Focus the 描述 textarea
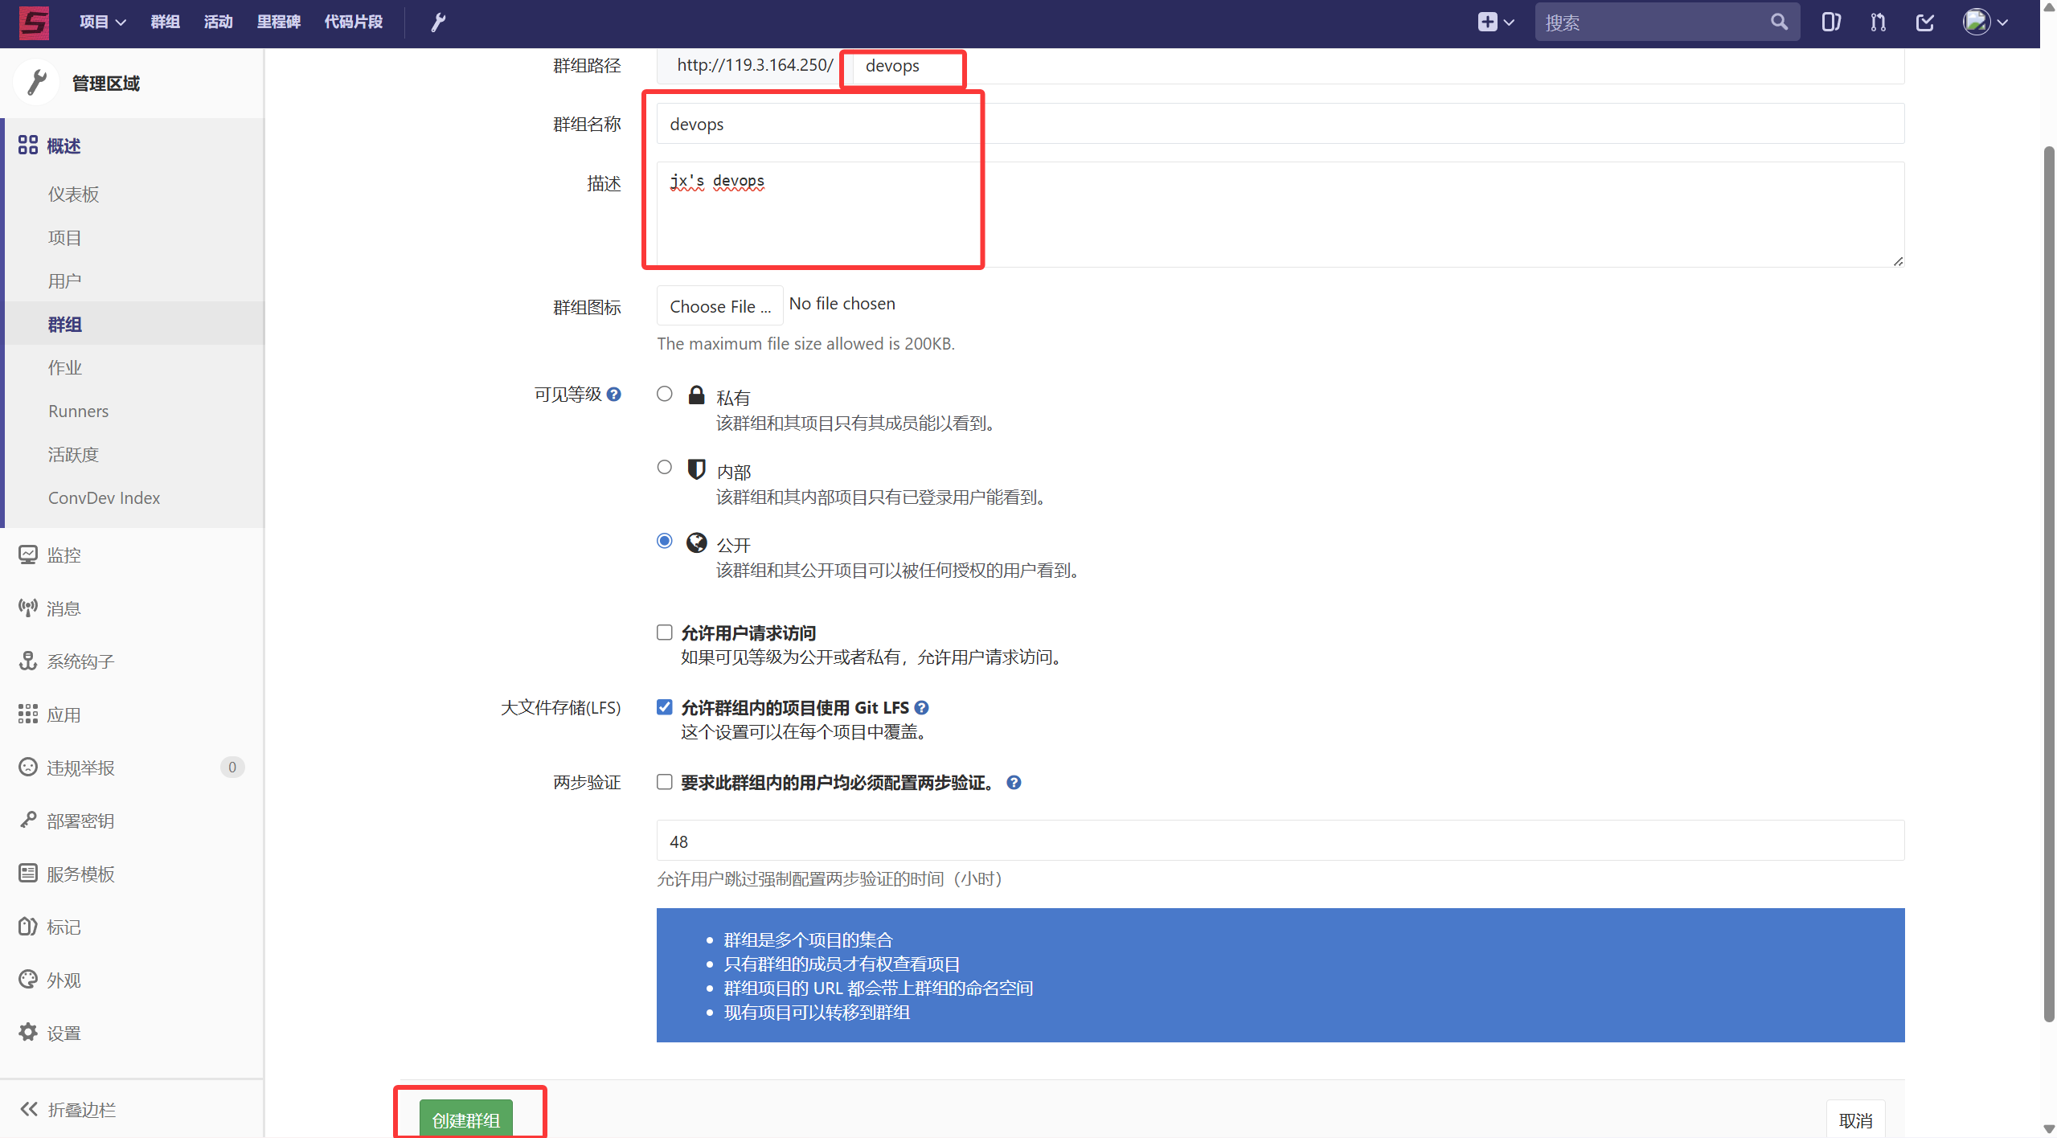2057x1138 pixels. pos(1281,215)
